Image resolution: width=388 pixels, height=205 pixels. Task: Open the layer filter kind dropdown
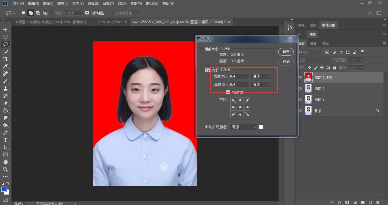pos(309,52)
